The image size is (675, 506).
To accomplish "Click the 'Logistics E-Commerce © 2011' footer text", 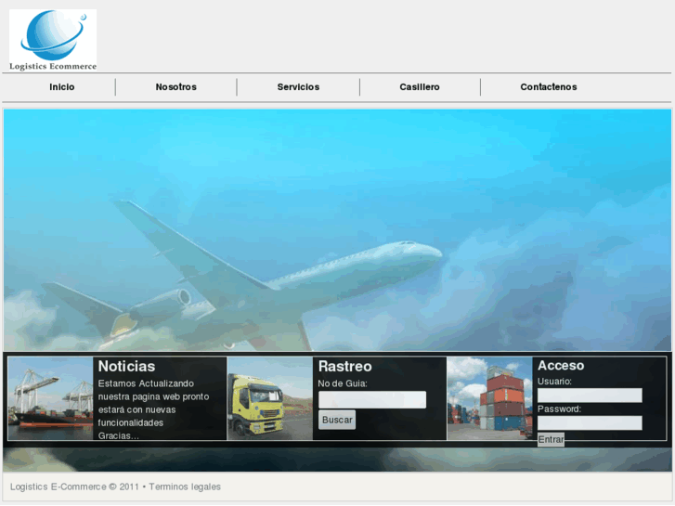I will coord(74,487).
